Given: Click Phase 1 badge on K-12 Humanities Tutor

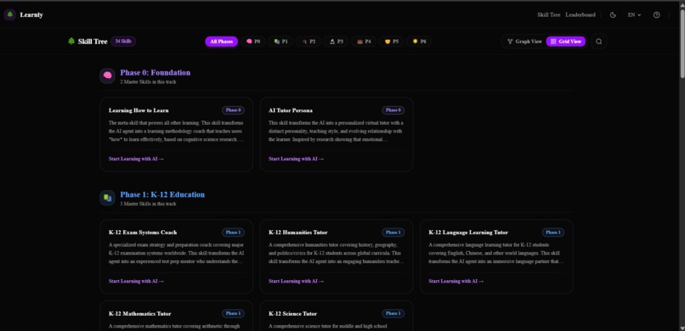Looking at the screenshot, I should point(393,233).
